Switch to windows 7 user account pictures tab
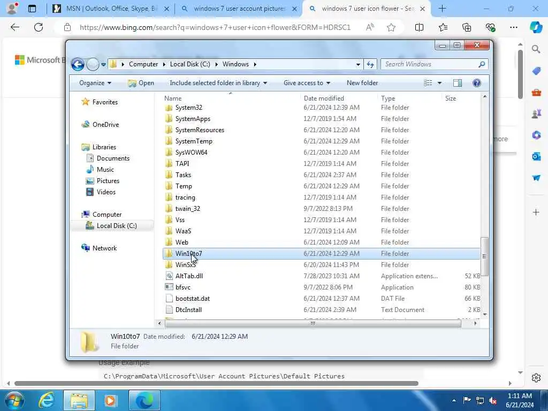548x411 pixels. 239,9
